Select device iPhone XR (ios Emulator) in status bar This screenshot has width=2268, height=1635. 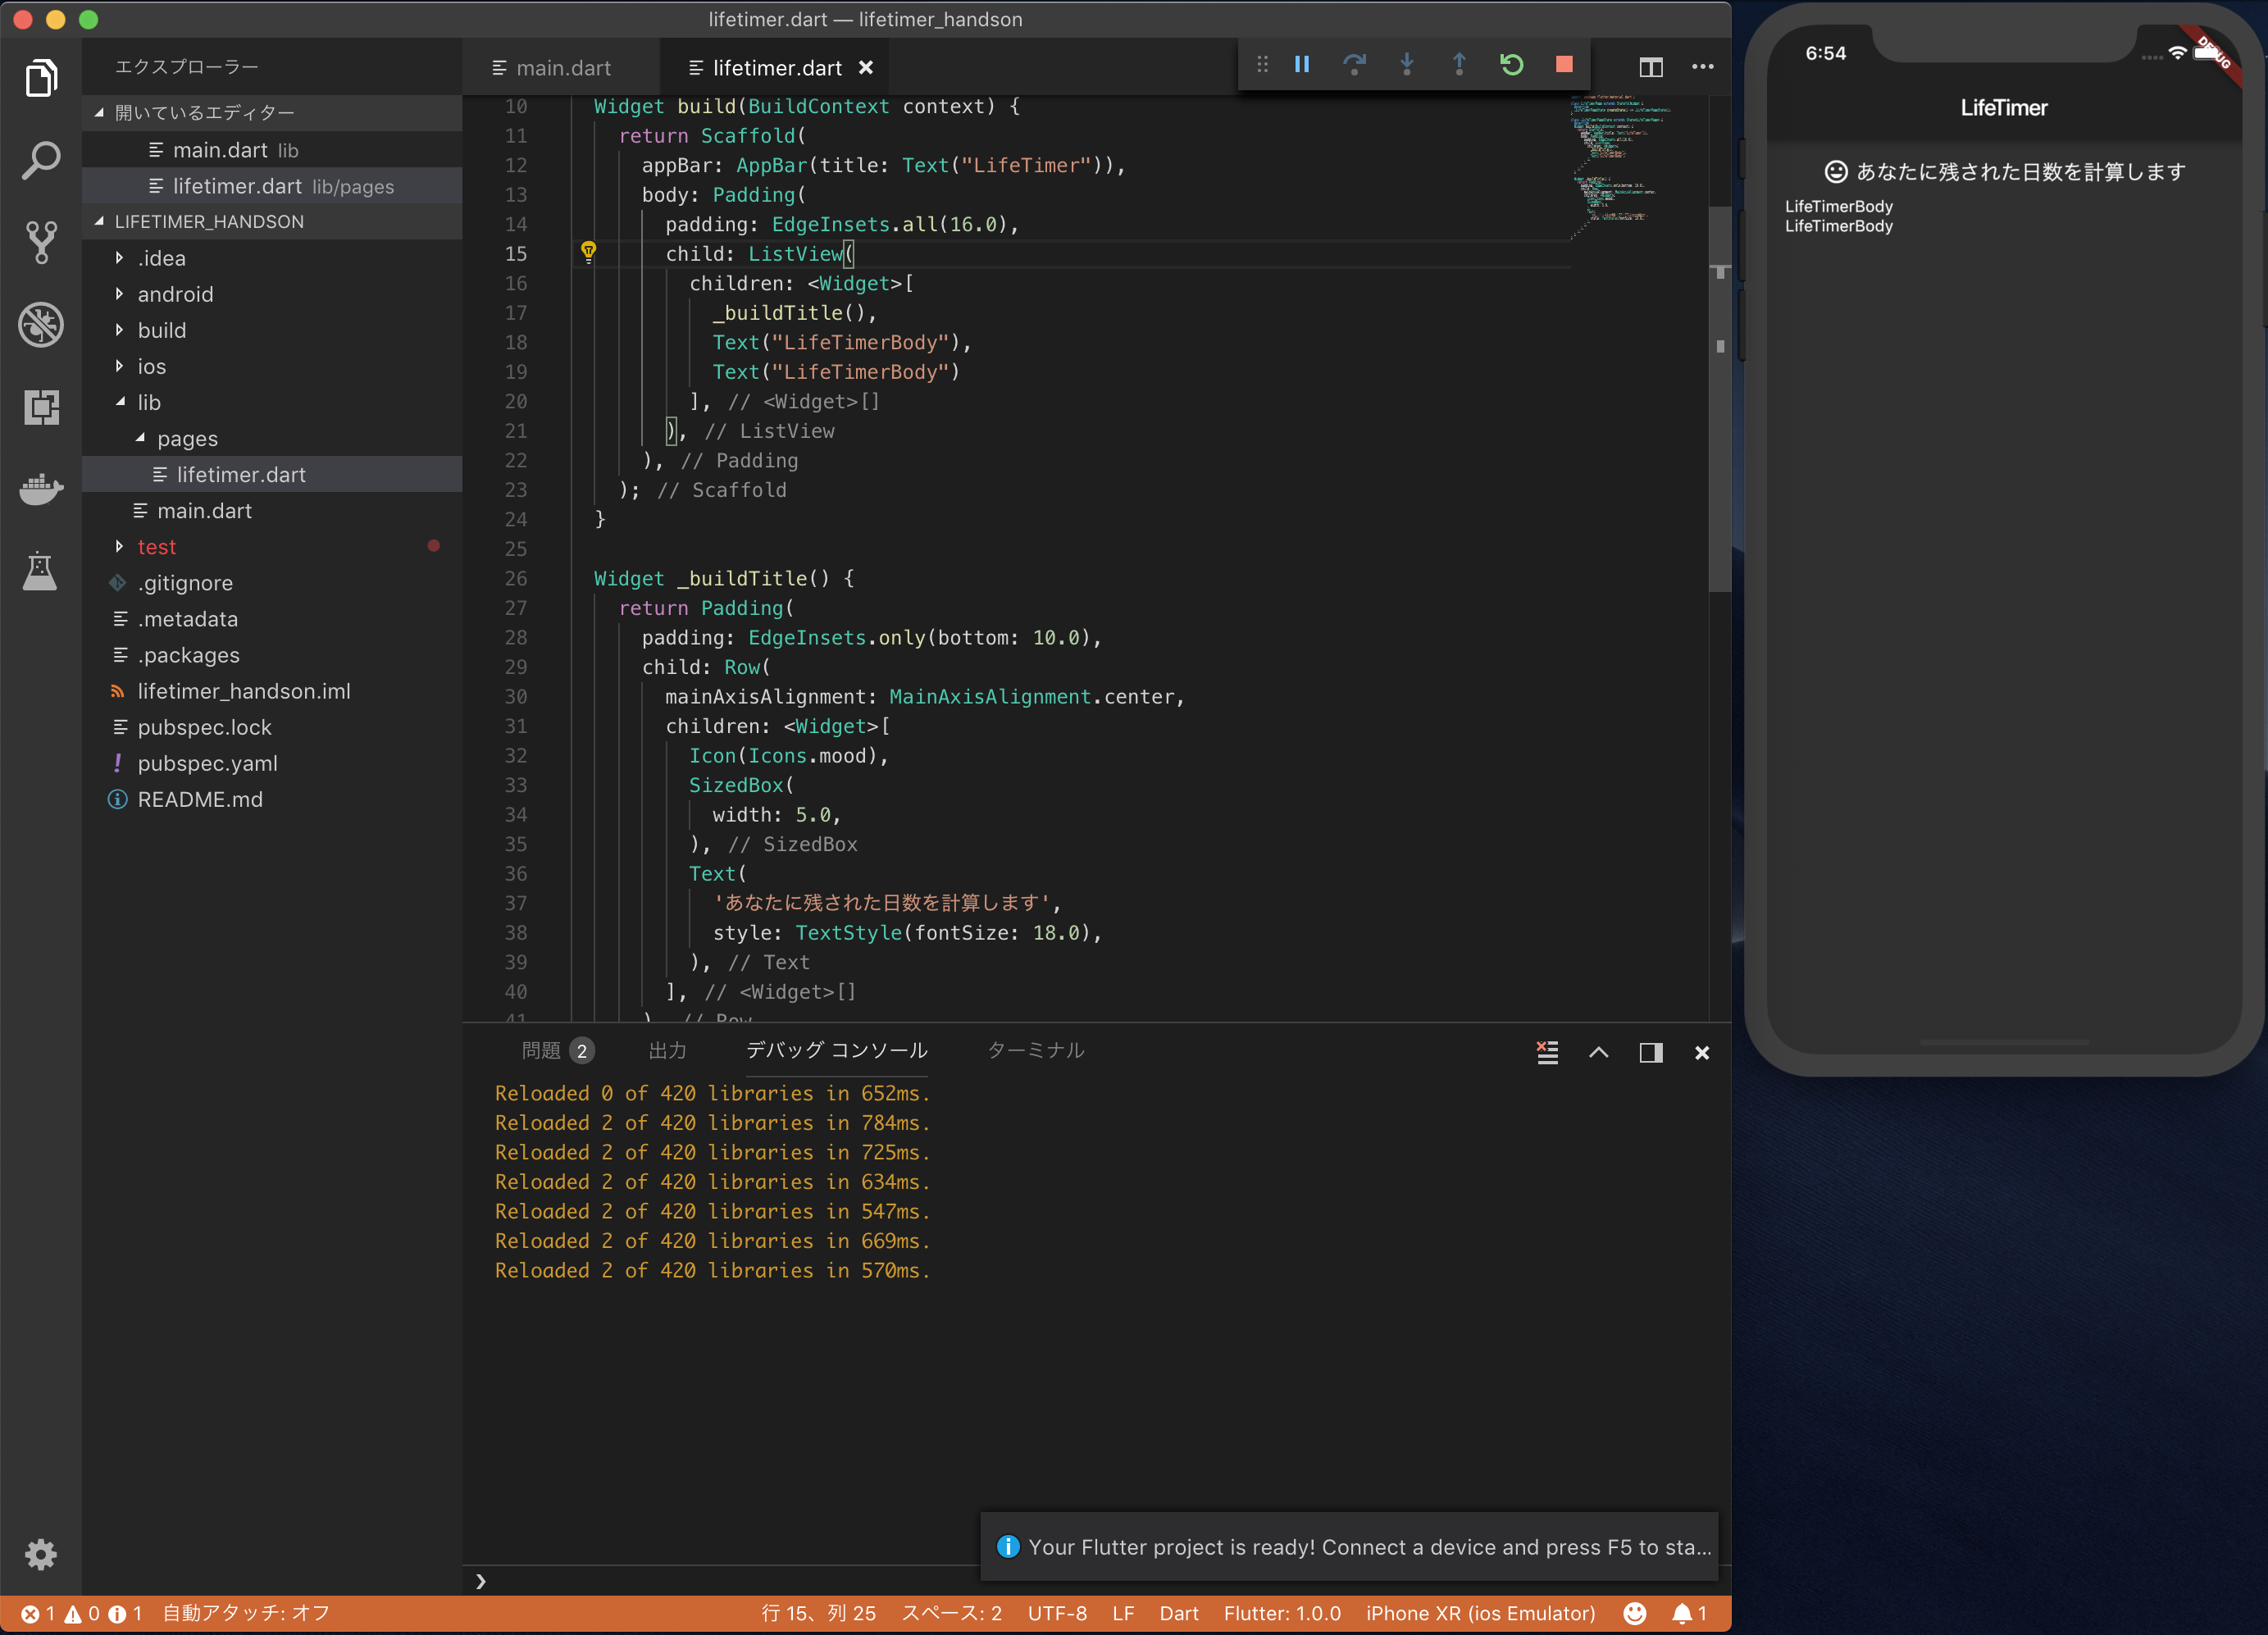point(1481,1613)
